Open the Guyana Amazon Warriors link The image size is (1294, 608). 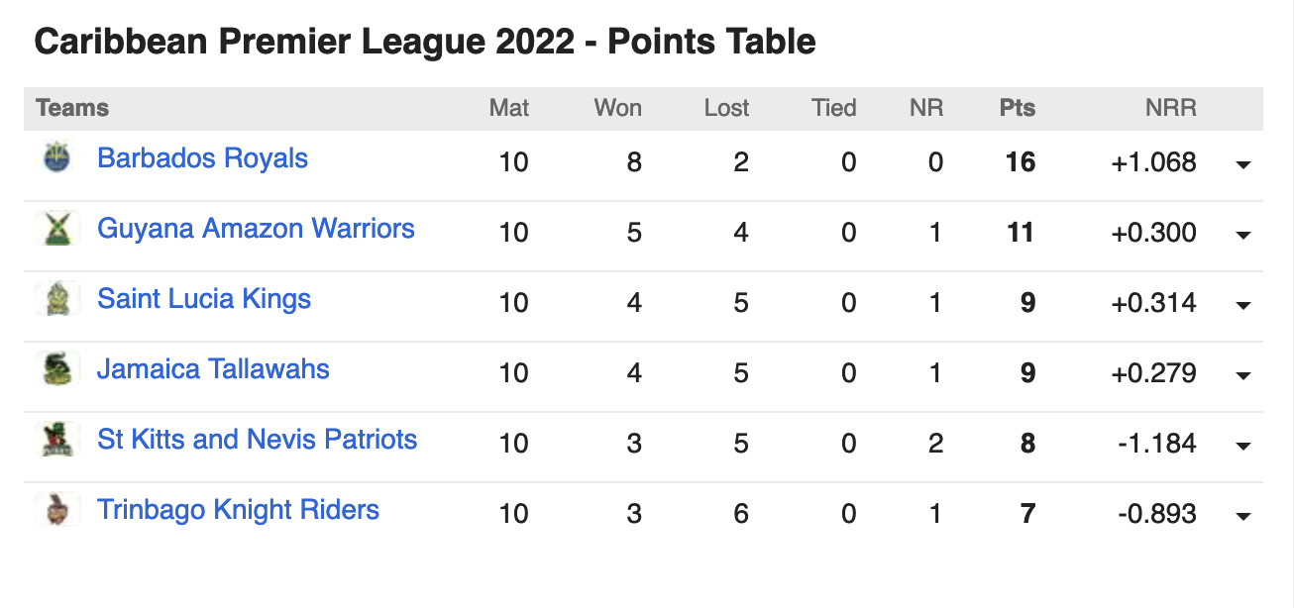256,229
